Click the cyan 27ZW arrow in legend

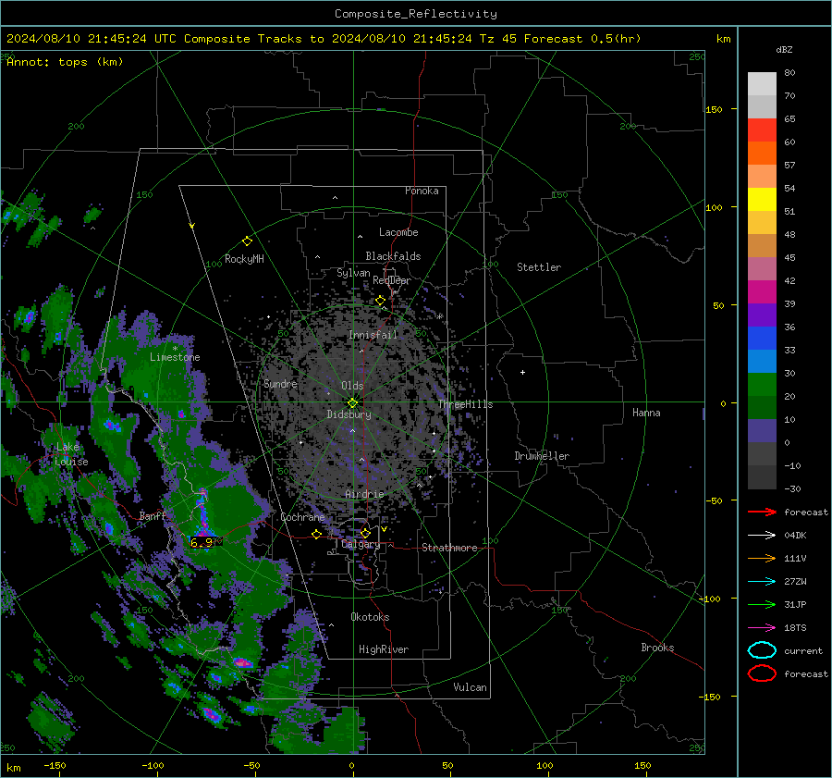(x=762, y=582)
